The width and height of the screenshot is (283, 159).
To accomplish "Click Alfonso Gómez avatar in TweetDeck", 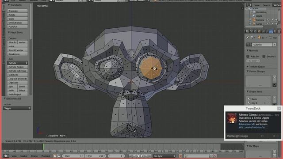I will [232, 118].
